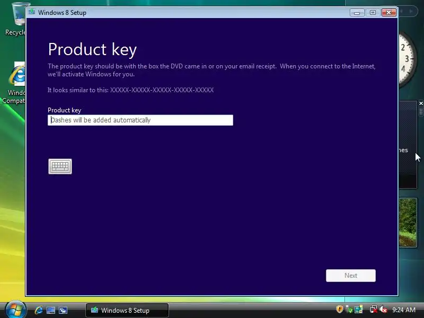Viewport: 424px width, 318px height.
Task: Select Windows 8 Setup taskbar button
Action: 127,310
